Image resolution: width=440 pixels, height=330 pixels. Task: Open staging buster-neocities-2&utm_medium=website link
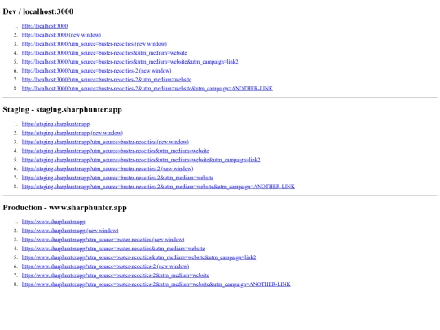117,178
